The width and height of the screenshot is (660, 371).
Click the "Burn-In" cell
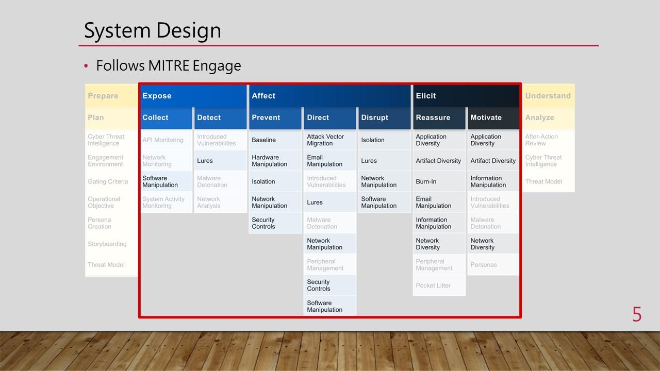439,182
